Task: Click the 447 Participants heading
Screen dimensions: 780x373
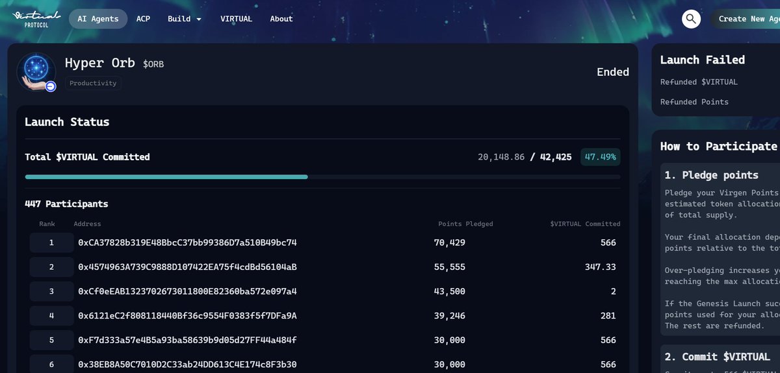Action: point(66,204)
